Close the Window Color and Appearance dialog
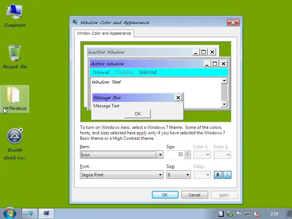Viewport: 292px width, 219px height. (x=233, y=23)
